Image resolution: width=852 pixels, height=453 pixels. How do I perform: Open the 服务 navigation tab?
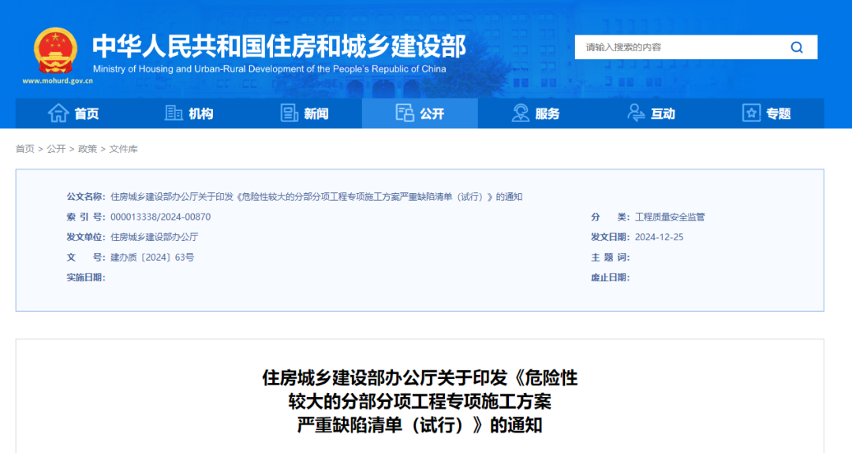click(535, 113)
